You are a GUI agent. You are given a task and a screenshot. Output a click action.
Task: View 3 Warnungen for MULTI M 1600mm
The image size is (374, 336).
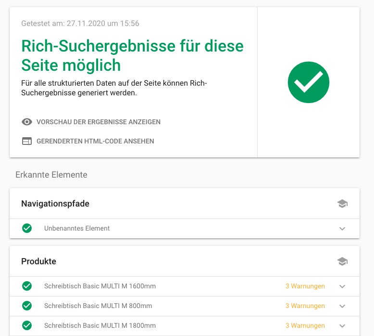coord(305,286)
